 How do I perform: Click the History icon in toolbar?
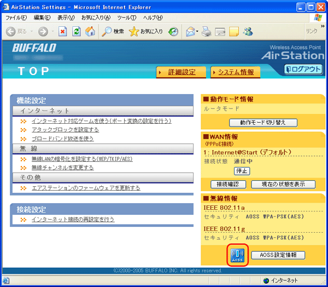pos(173,32)
